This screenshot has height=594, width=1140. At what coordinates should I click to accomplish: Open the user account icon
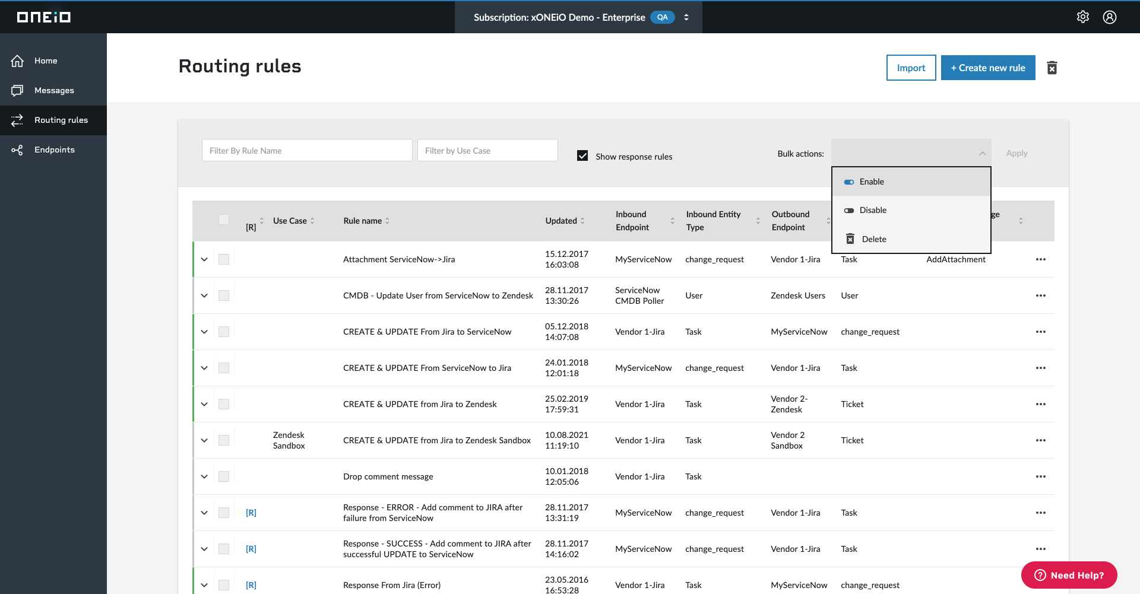coord(1110,17)
